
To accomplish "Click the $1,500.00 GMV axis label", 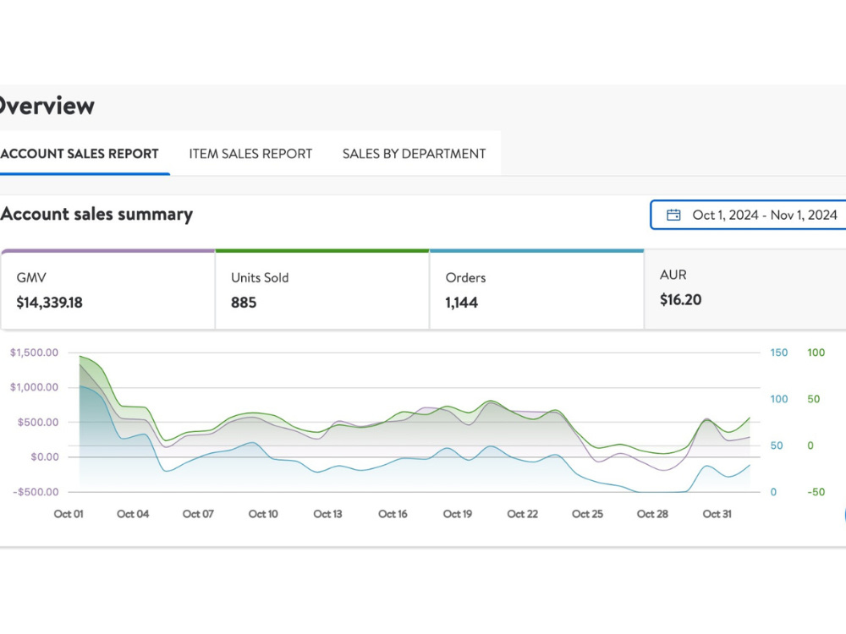I will (x=34, y=353).
